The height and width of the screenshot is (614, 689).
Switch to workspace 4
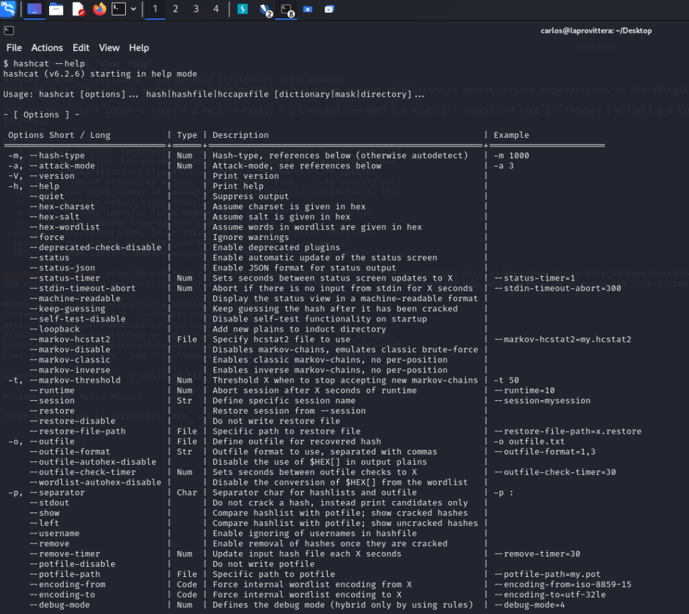tap(216, 9)
